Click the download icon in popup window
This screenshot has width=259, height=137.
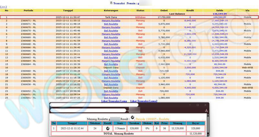(x=206, y=111)
